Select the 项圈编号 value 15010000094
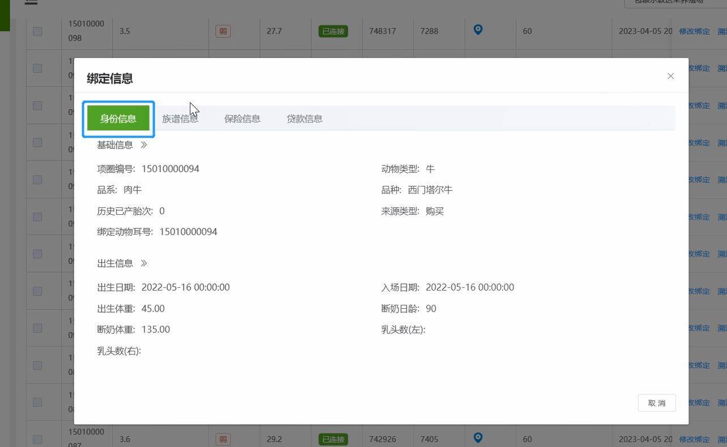This screenshot has width=727, height=447. [x=171, y=169]
